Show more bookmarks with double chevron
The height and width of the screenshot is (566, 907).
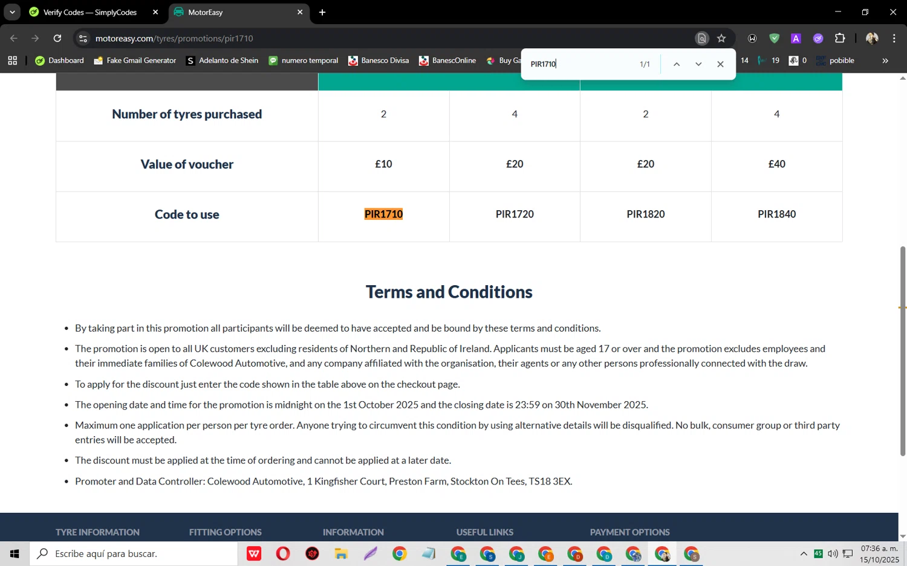point(885,60)
